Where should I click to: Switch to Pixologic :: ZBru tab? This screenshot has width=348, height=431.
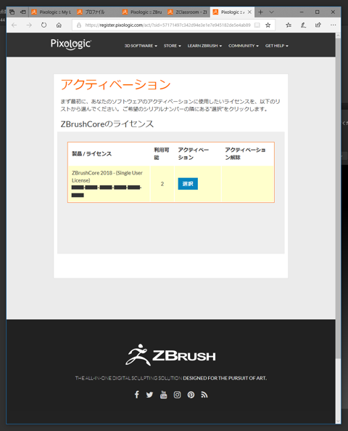(142, 12)
